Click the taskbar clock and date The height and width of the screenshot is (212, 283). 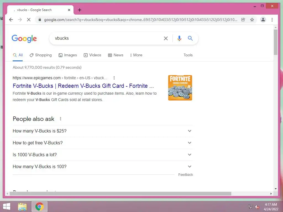271,207
